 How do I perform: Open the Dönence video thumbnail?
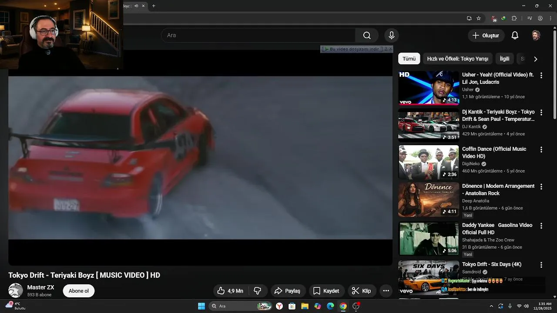coord(429,200)
